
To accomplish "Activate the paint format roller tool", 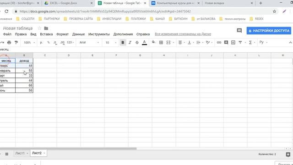I will pyautogui.click(x=16, y=43).
